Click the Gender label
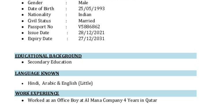The width and height of the screenshot is (209, 106). point(35,3)
